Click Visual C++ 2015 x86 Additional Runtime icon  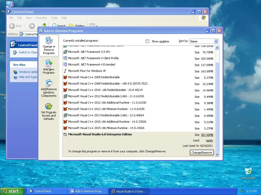point(65,122)
